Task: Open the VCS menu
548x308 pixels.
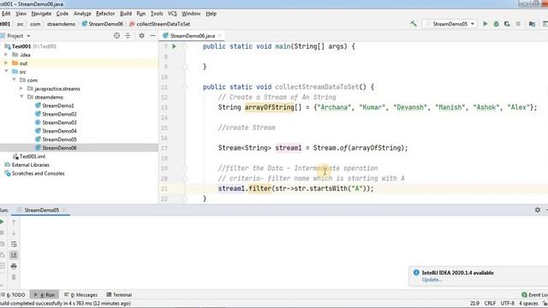Action: point(172,14)
